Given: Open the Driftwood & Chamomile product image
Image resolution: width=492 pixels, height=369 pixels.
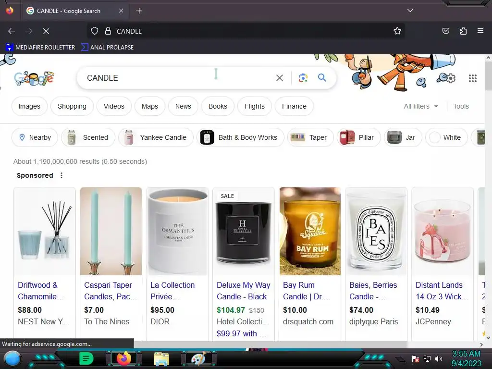Looking at the screenshot, I should pyautogui.click(x=45, y=231).
